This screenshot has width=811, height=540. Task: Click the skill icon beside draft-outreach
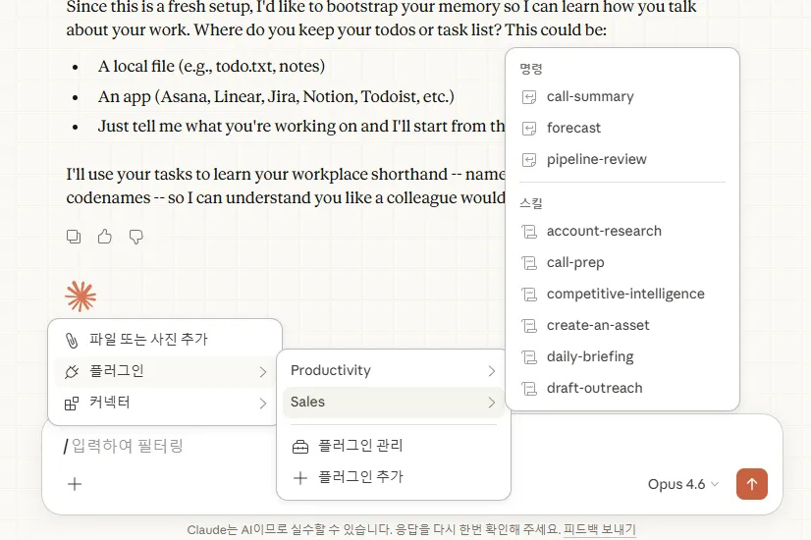(529, 389)
